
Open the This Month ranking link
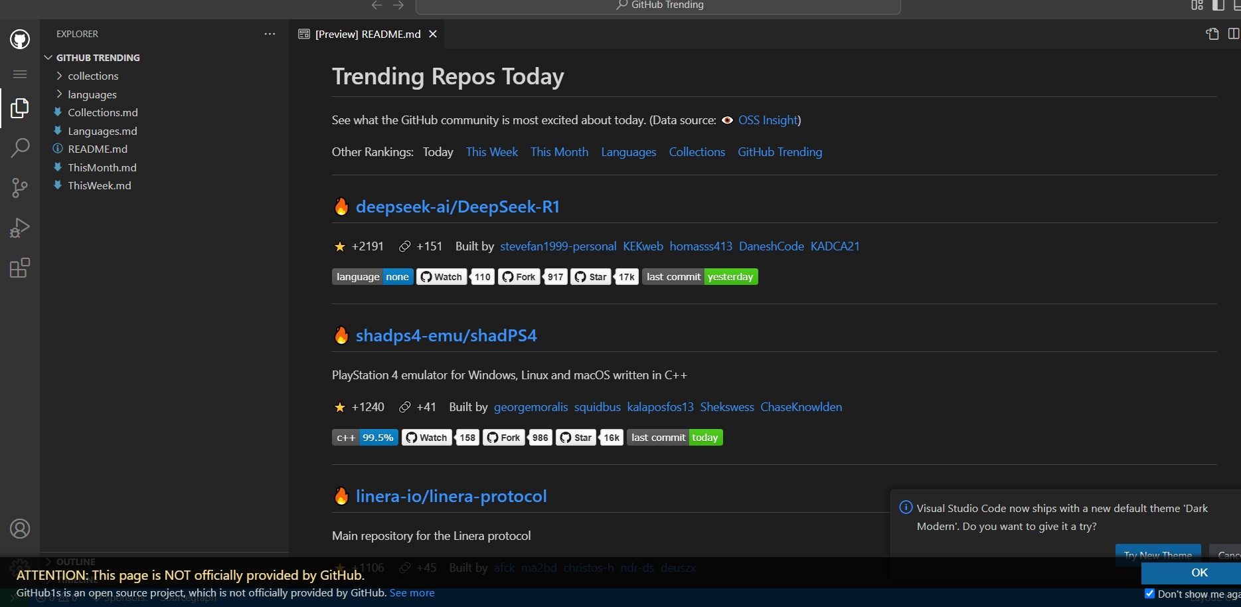point(559,152)
